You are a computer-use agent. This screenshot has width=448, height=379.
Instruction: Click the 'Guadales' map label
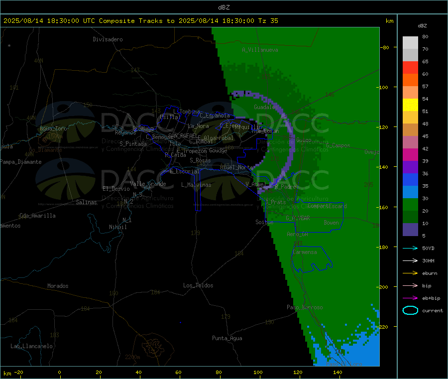click(x=266, y=107)
